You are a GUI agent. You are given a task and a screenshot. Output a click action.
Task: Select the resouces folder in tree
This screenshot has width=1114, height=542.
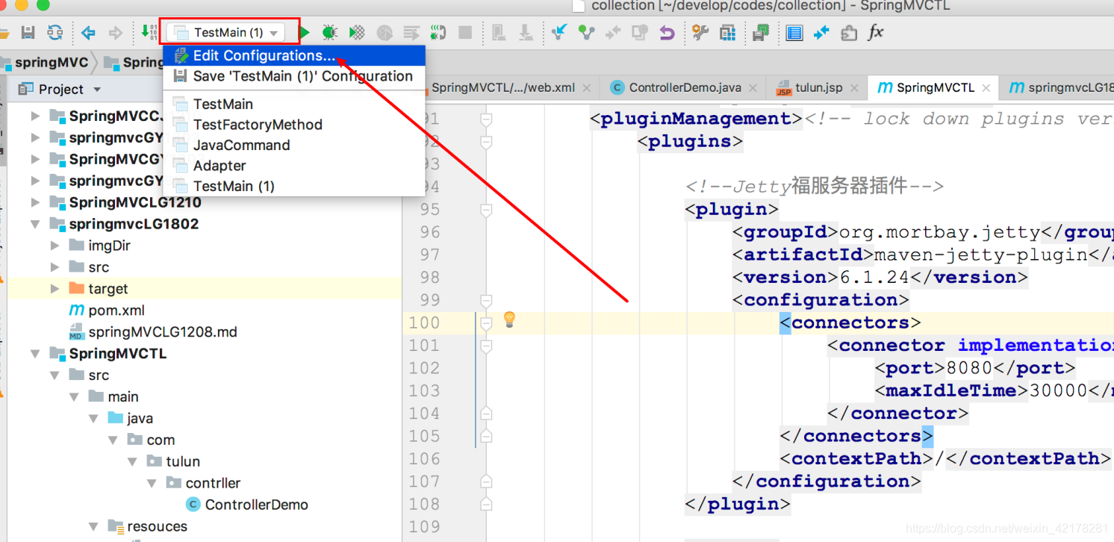(157, 527)
